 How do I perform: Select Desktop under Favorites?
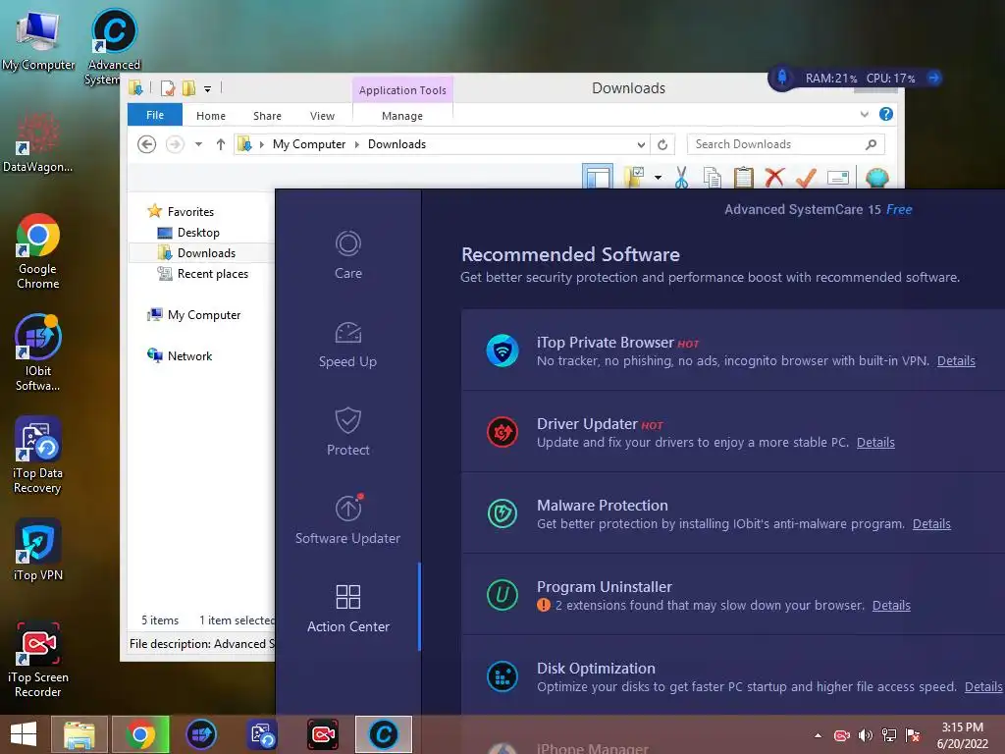click(x=198, y=233)
